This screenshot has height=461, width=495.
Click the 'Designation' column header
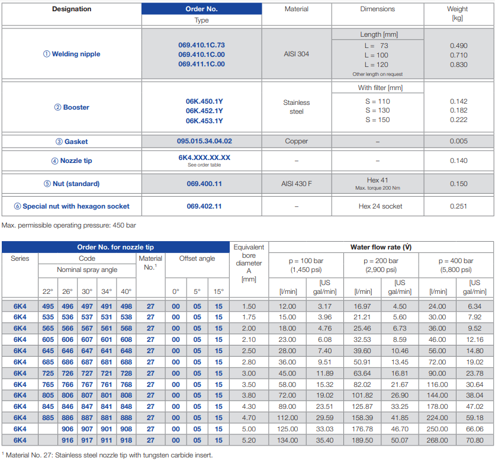pos(72,9)
